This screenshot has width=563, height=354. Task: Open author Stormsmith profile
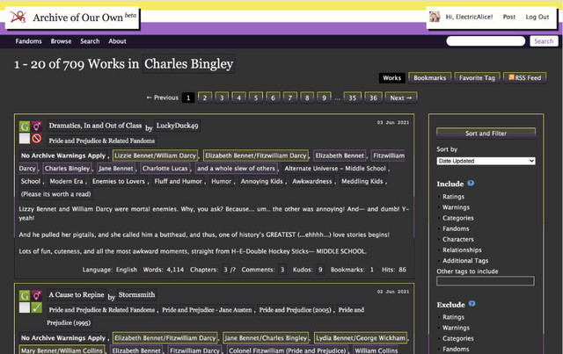(x=137, y=295)
